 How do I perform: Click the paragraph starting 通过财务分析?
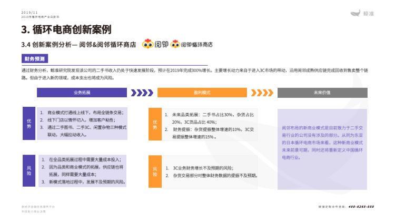(x=195, y=74)
